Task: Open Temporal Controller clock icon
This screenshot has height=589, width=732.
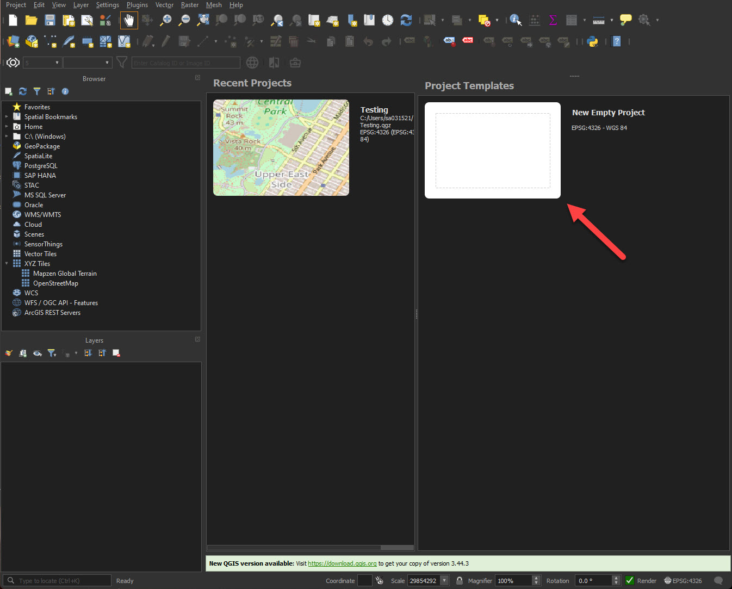Action: pyautogui.click(x=387, y=21)
